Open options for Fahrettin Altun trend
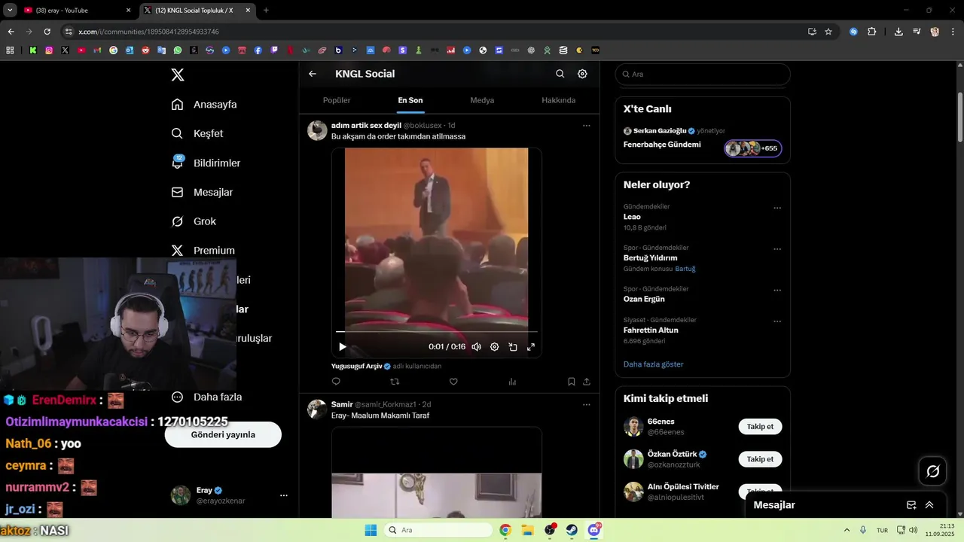This screenshot has height=542, width=964. tap(777, 321)
